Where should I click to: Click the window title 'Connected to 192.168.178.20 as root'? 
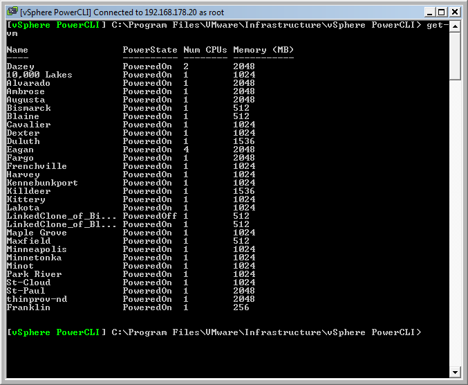coord(158,12)
